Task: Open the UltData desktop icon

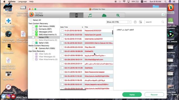Action: [x=171, y=9]
